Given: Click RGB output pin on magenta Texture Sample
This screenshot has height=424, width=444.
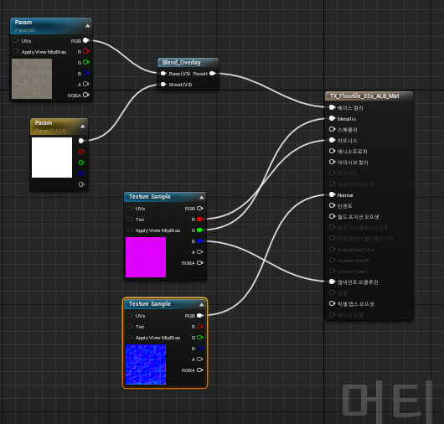Looking at the screenshot, I should point(200,208).
